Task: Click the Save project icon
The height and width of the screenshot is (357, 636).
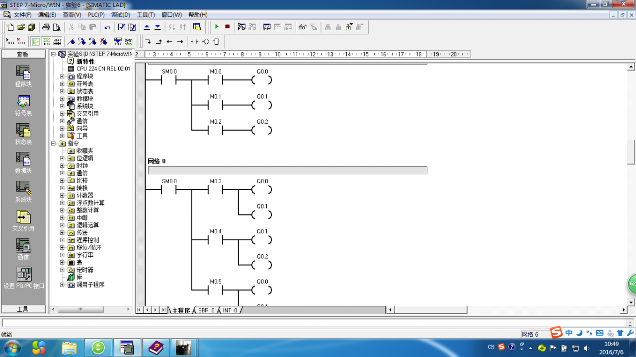Action: point(31,27)
